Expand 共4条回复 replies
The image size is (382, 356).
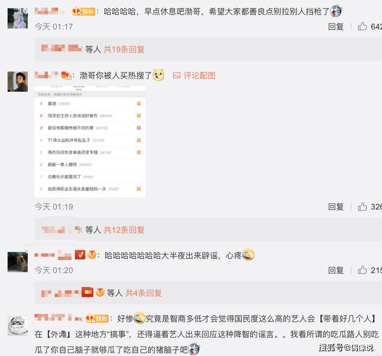pos(144,293)
